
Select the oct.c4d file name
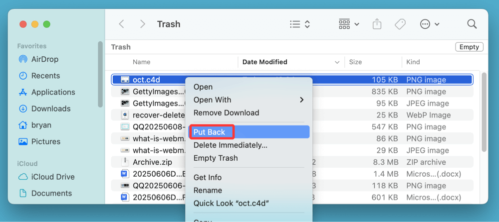(146, 80)
